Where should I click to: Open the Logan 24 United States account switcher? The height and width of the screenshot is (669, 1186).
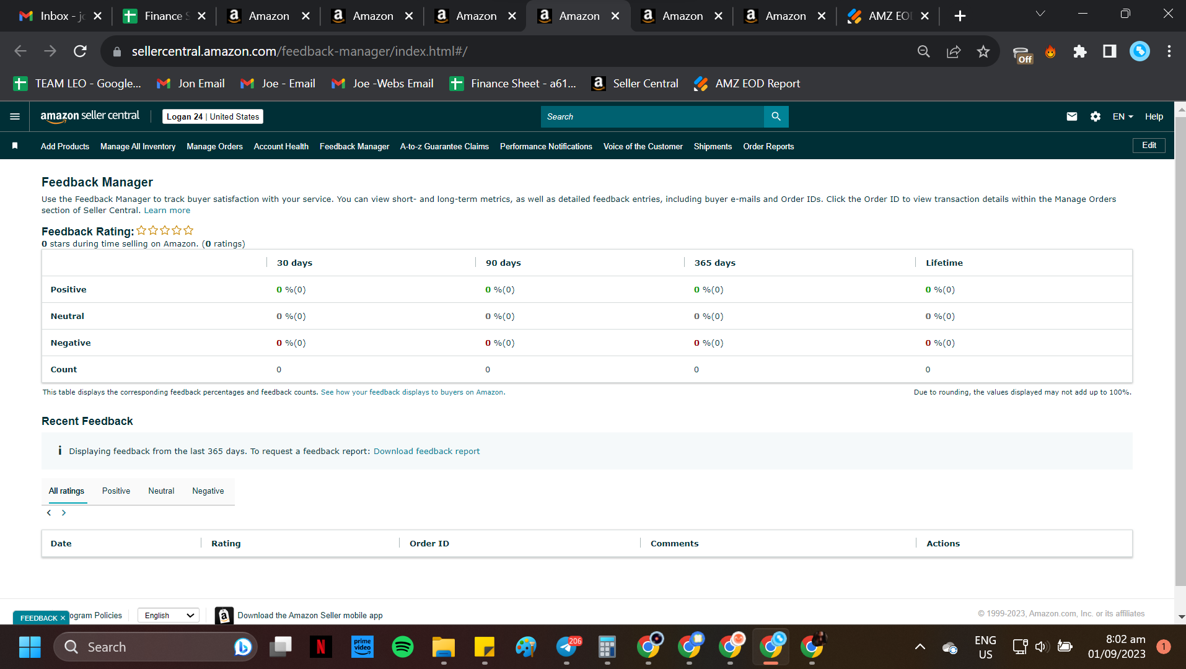point(213,116)
